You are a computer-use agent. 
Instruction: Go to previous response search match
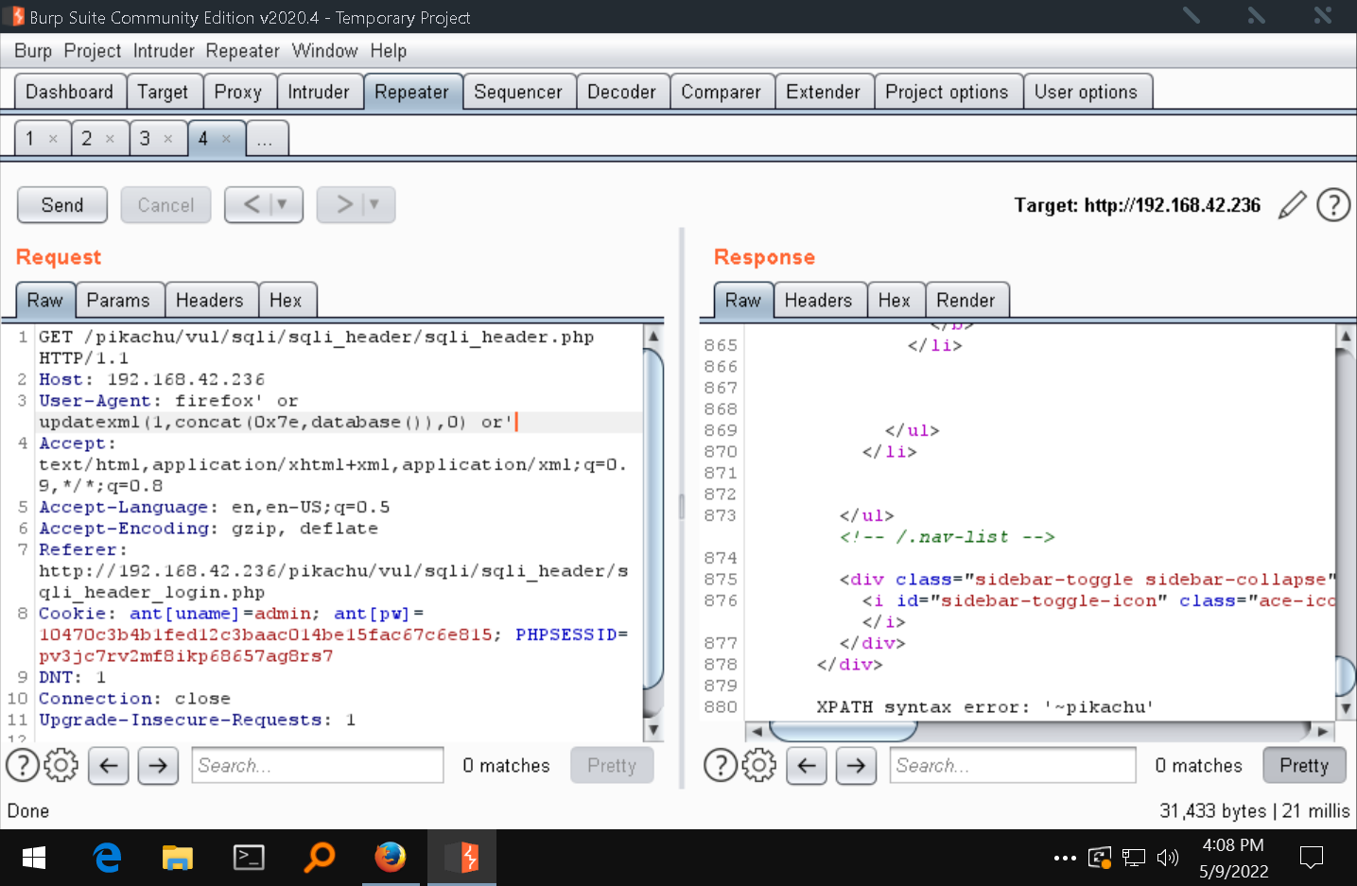coord(807,766)
